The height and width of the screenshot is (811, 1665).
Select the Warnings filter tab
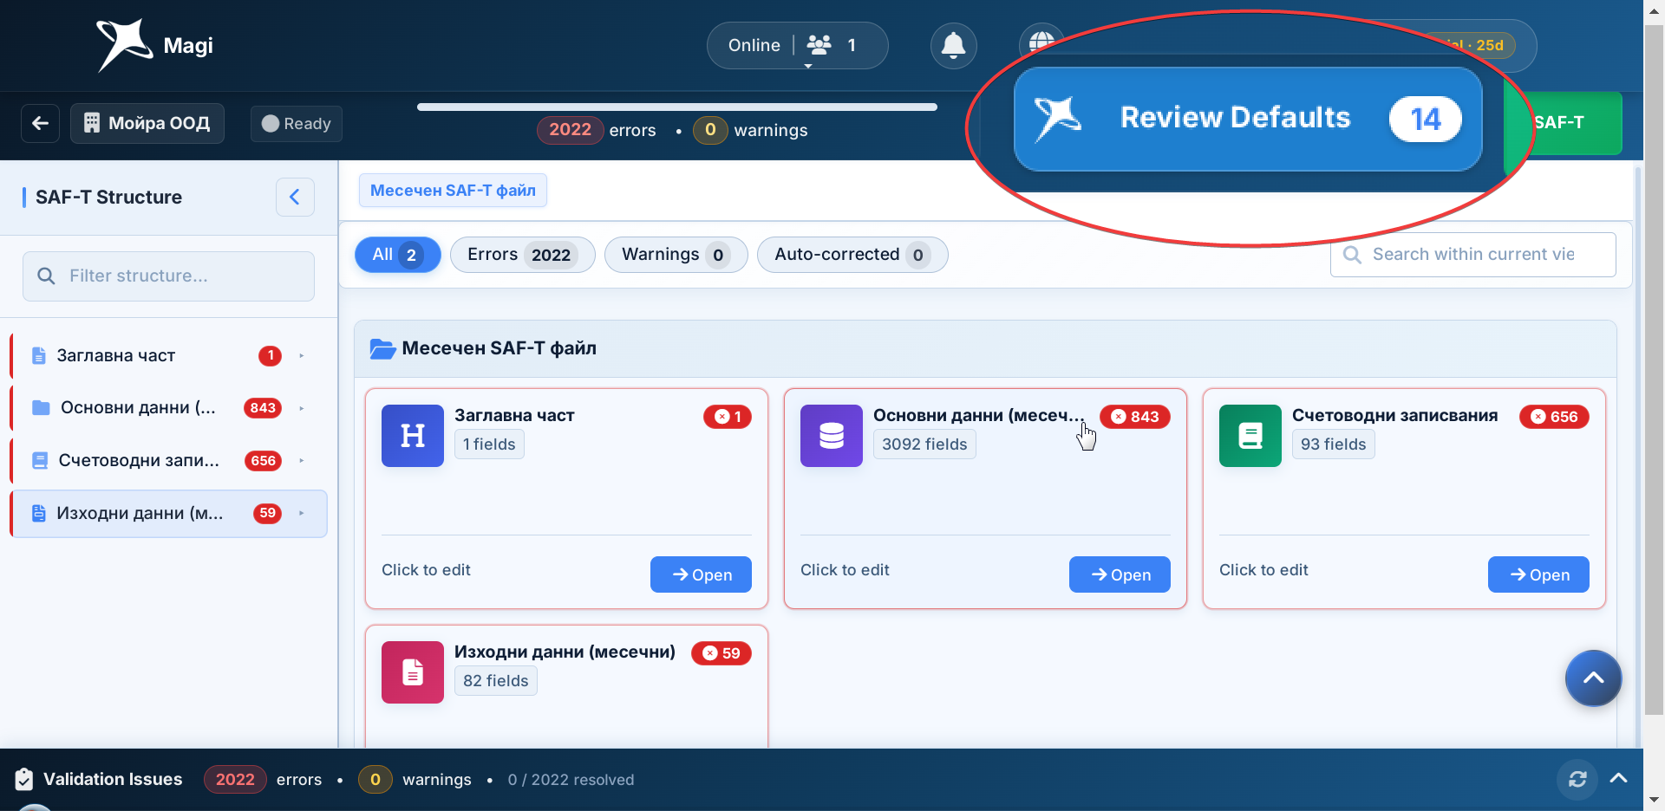(676, 255)
